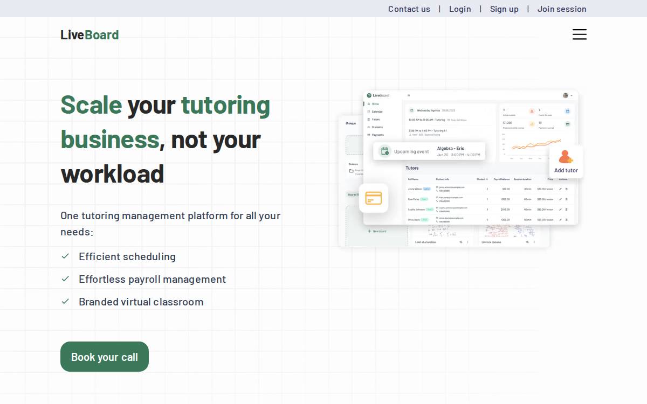Select Calendar in the preview sidebar

click(375, 112)
